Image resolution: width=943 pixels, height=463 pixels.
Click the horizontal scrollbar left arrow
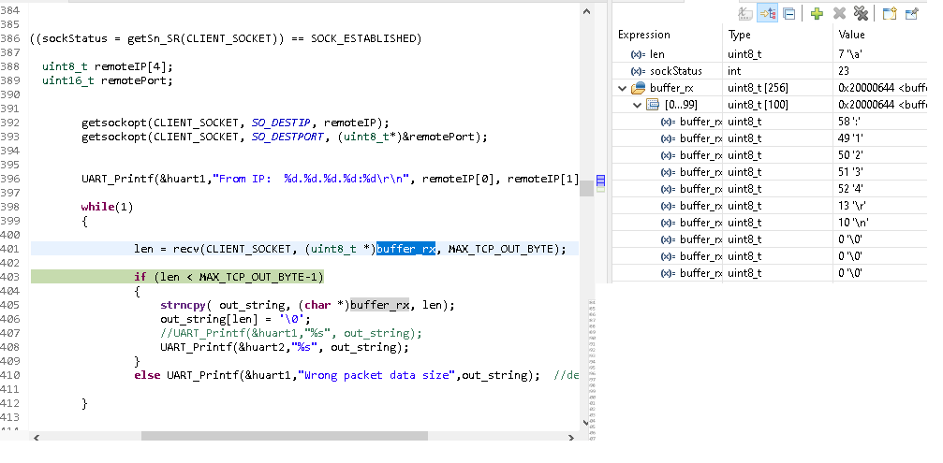coord(37,437)
